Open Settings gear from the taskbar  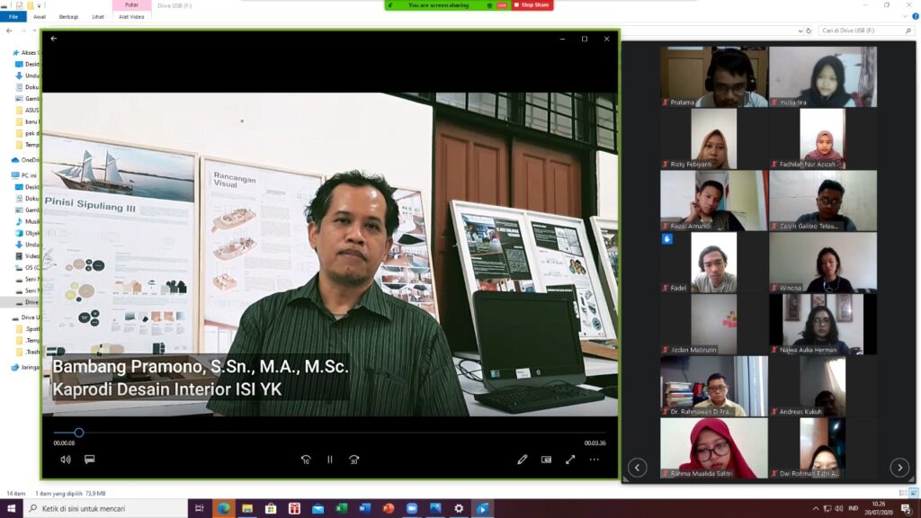pyautogui.click(x=459, y=509)
